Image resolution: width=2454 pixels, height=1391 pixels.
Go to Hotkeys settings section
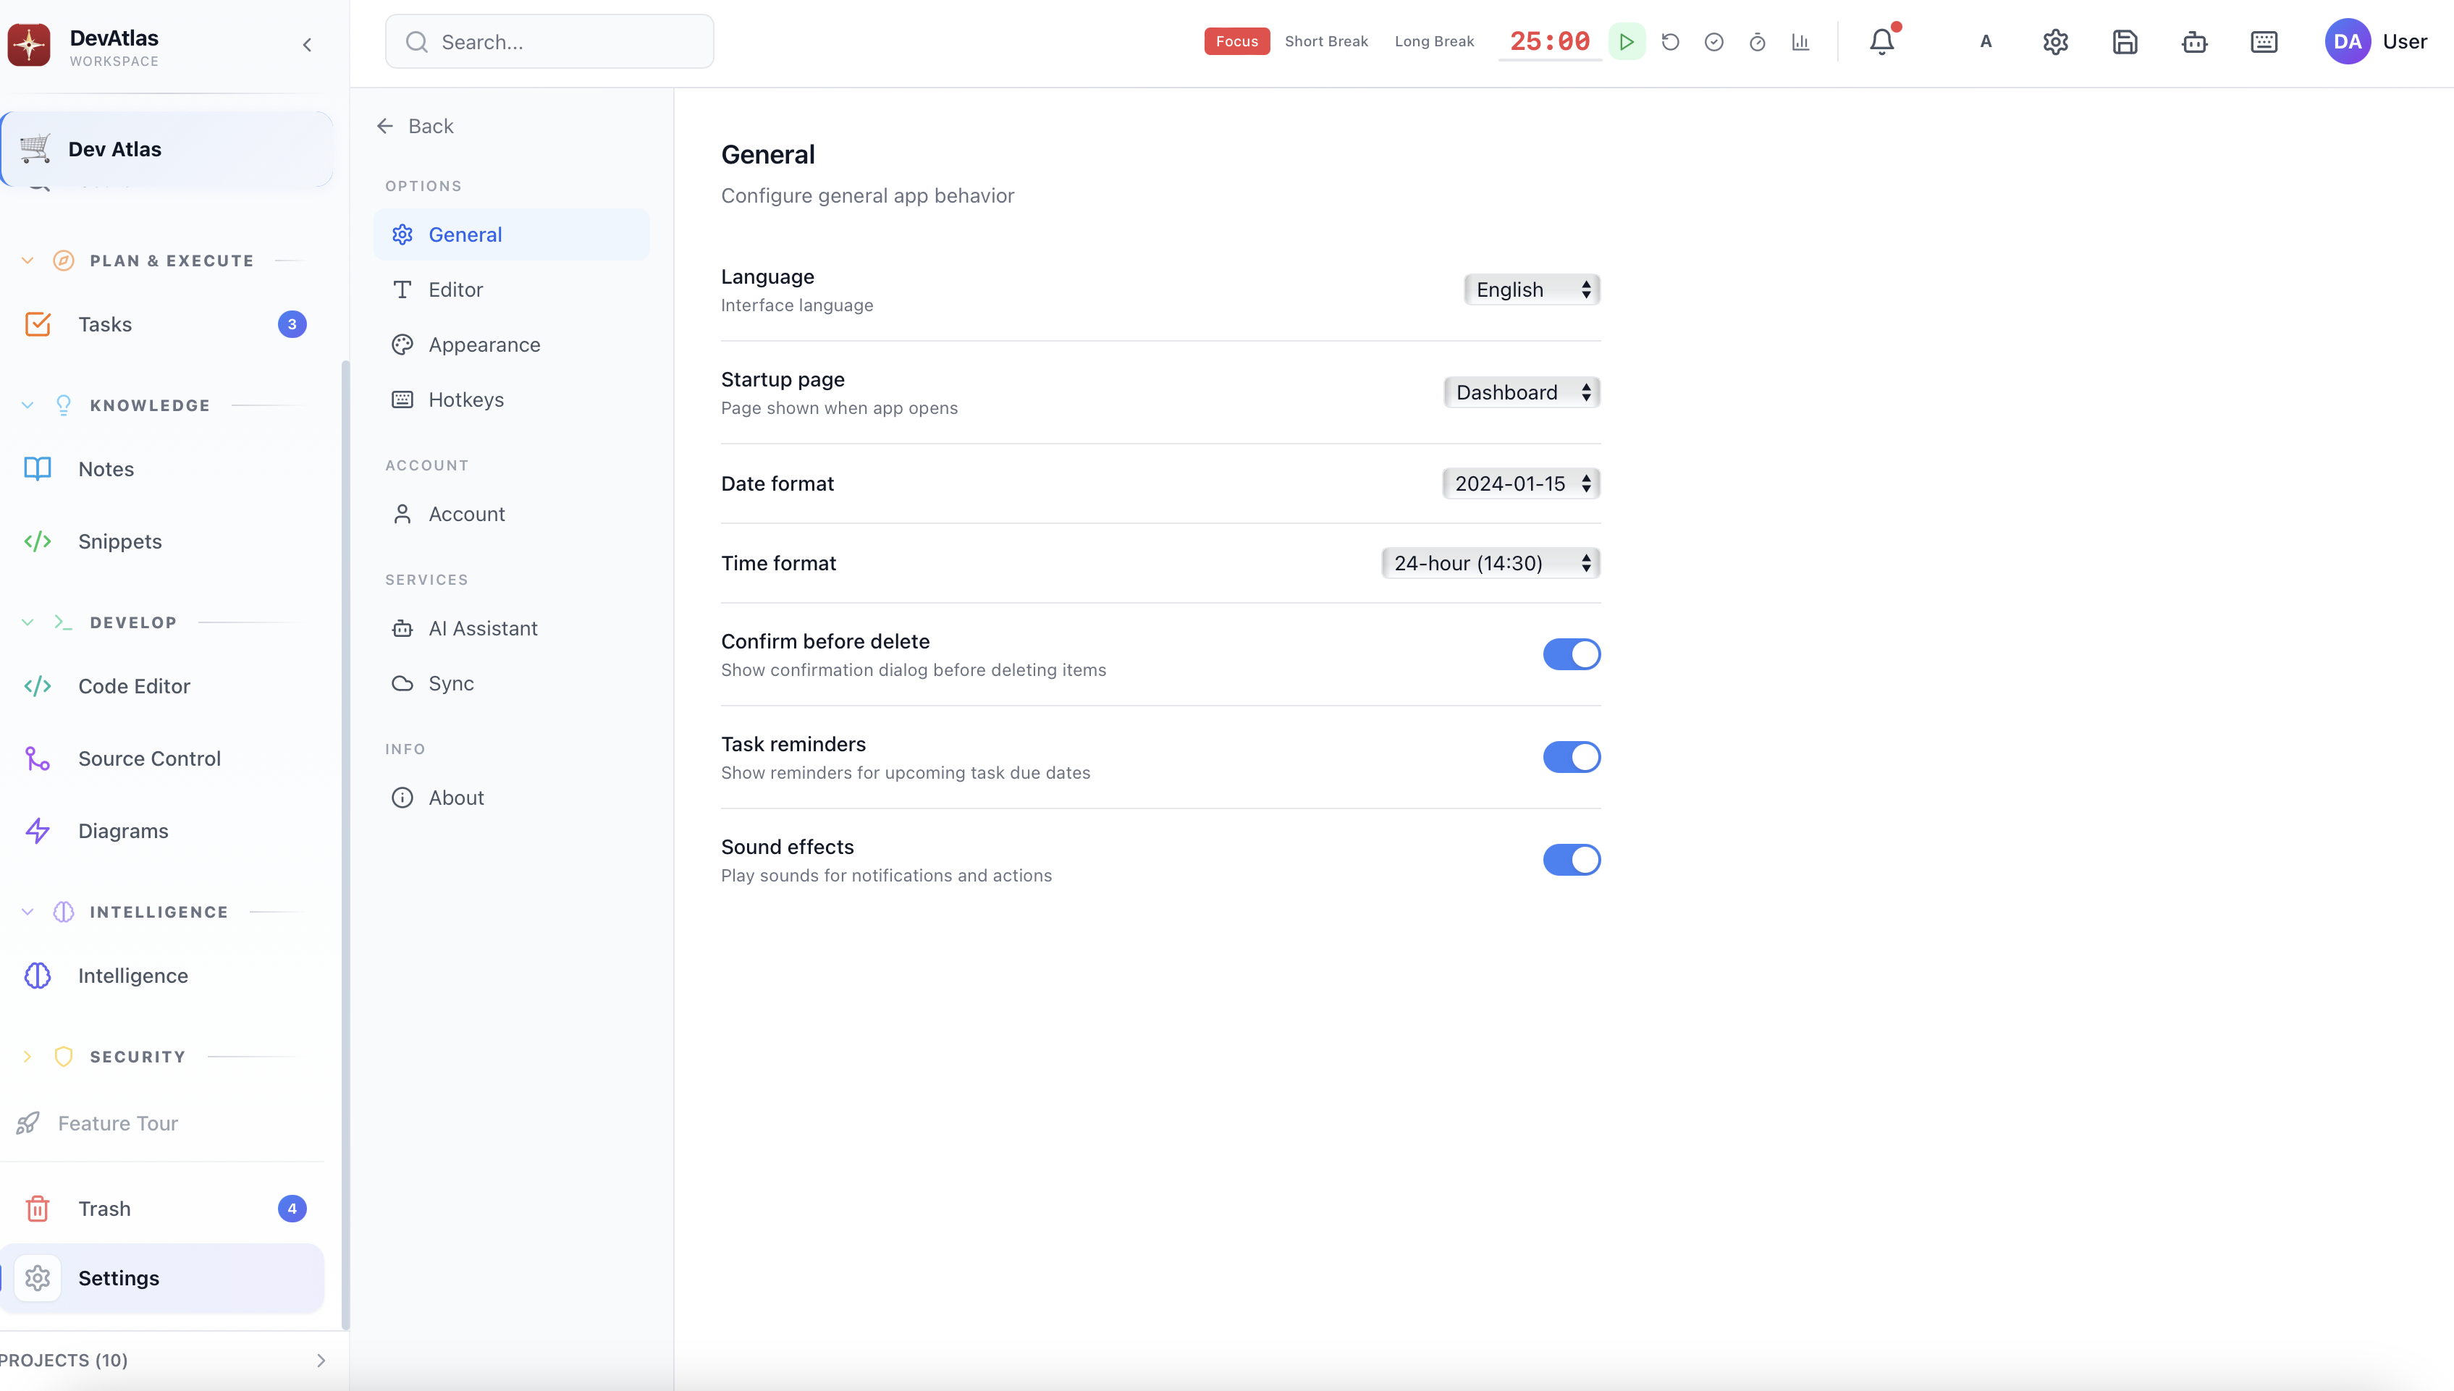coord(465,399)
